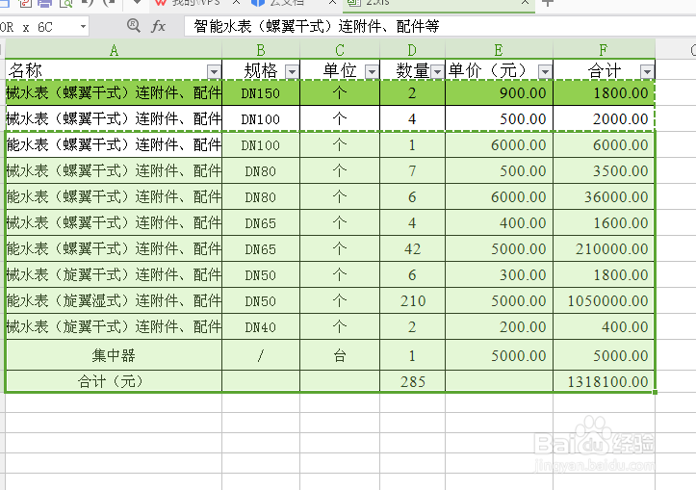Select the 1050000.00 total cell
Viewport: 696px width, 490px height.
pyautogui.click(x=604, y=301)
